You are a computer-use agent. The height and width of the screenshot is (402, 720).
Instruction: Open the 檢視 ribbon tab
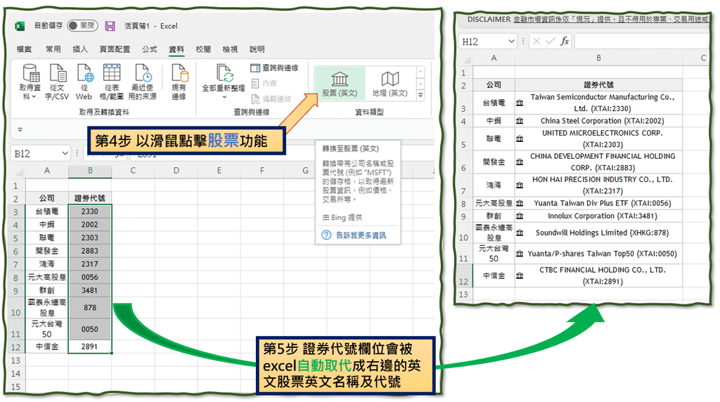230,49
